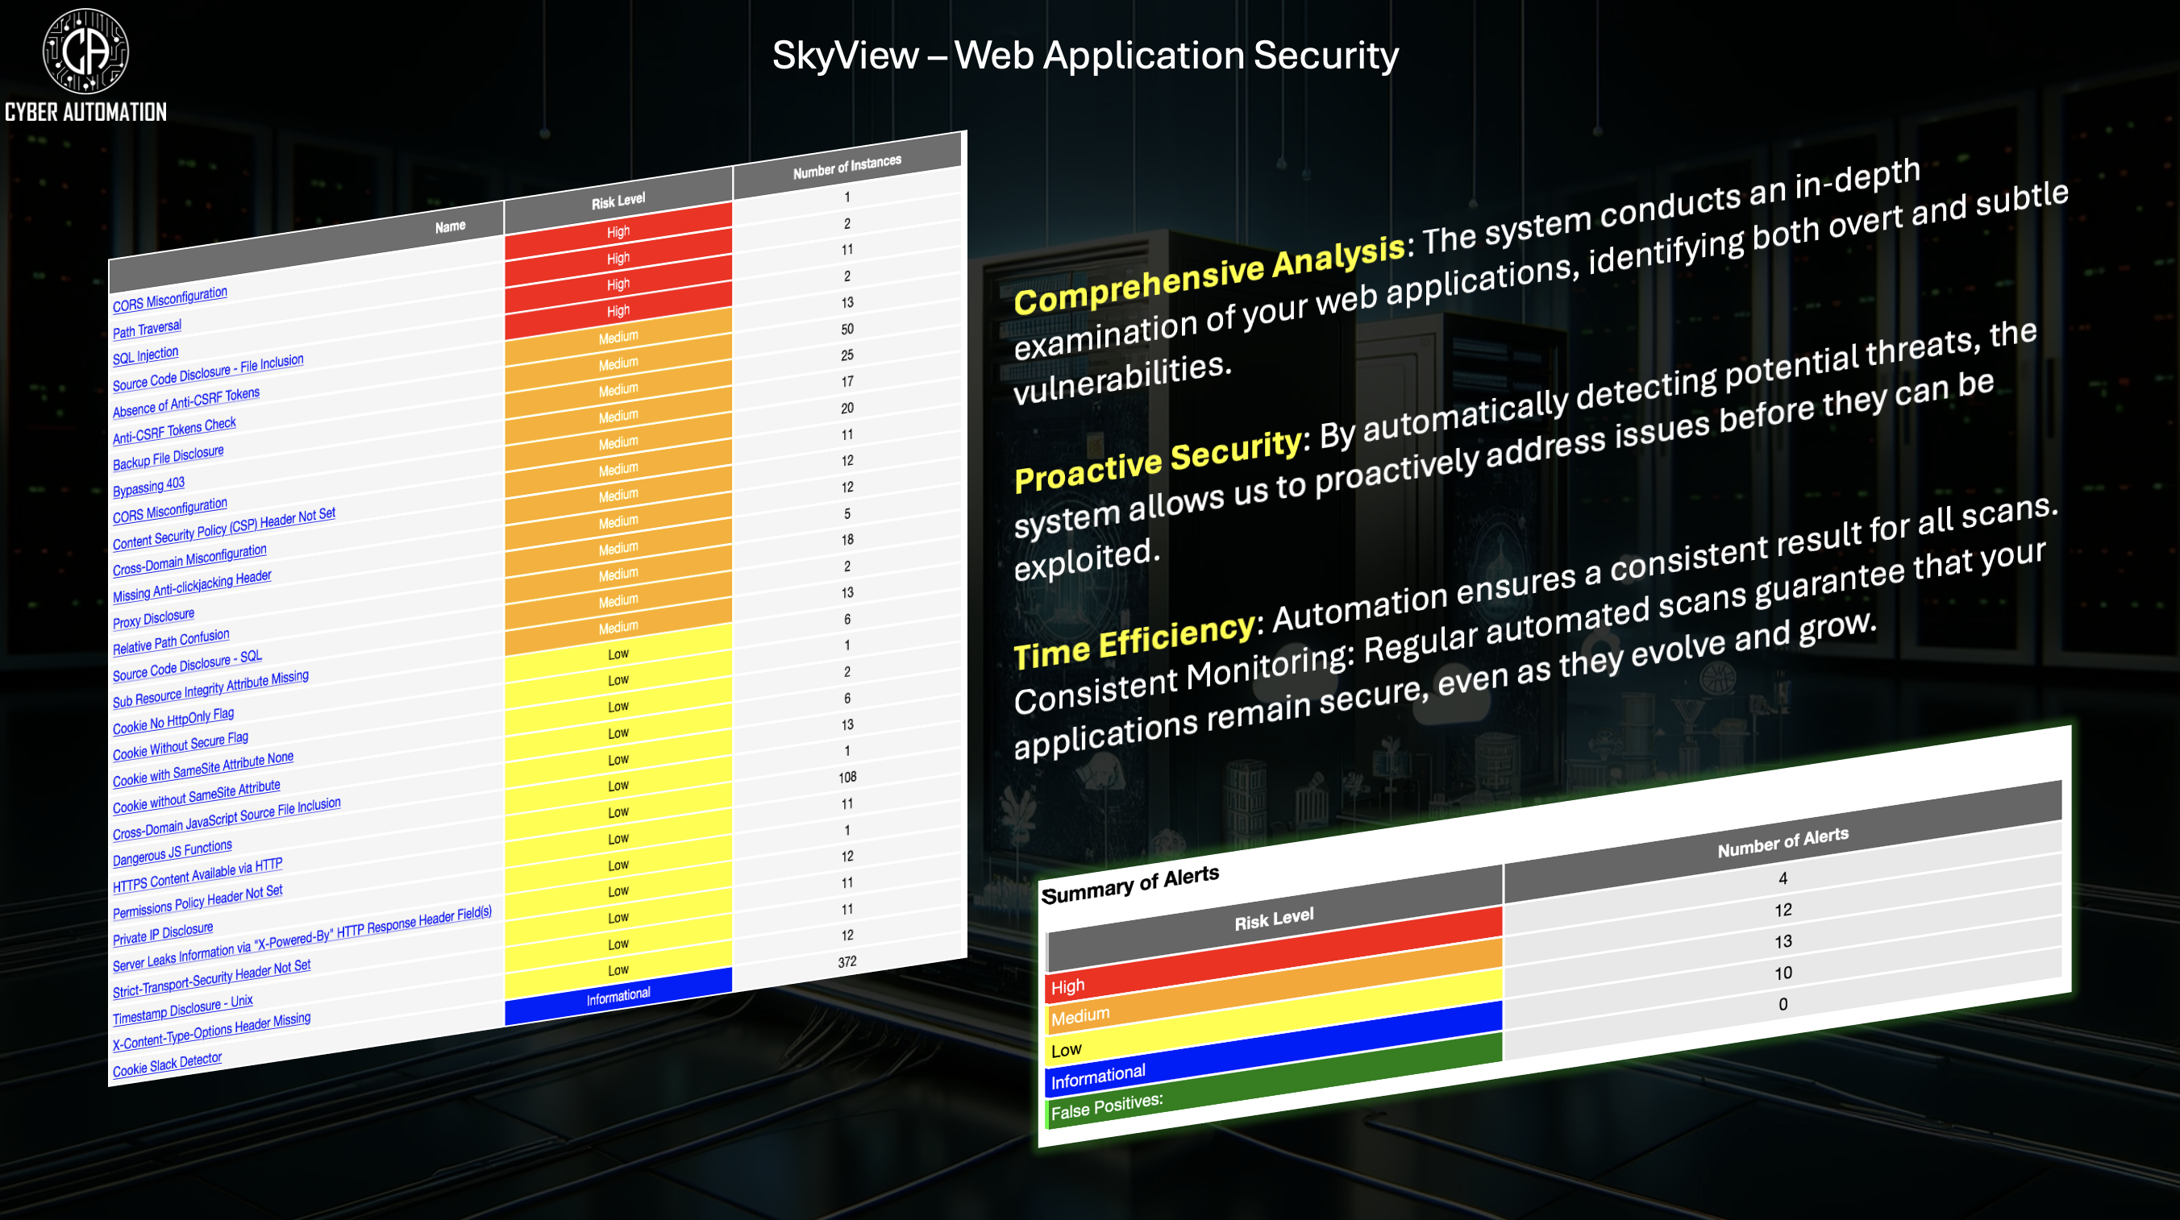Open the Backup File Disclosure link

point(168,458)
